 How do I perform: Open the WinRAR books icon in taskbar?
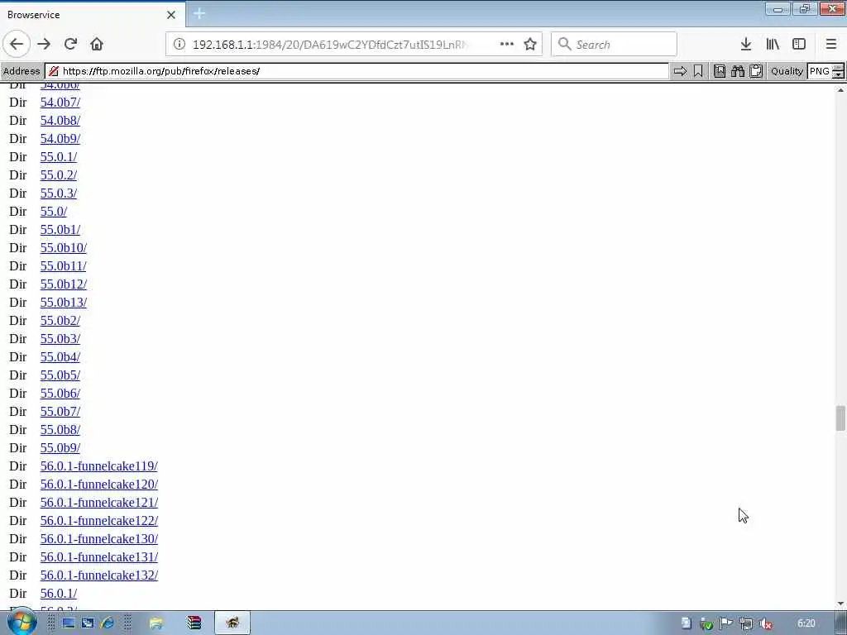pos(194,623)
